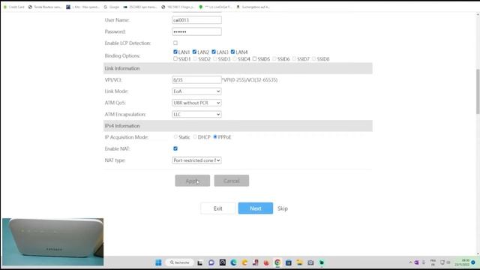This screenshot has height=270, width=480.
Task: Open the purple chat app on taskbar
Action: (211, 262)
